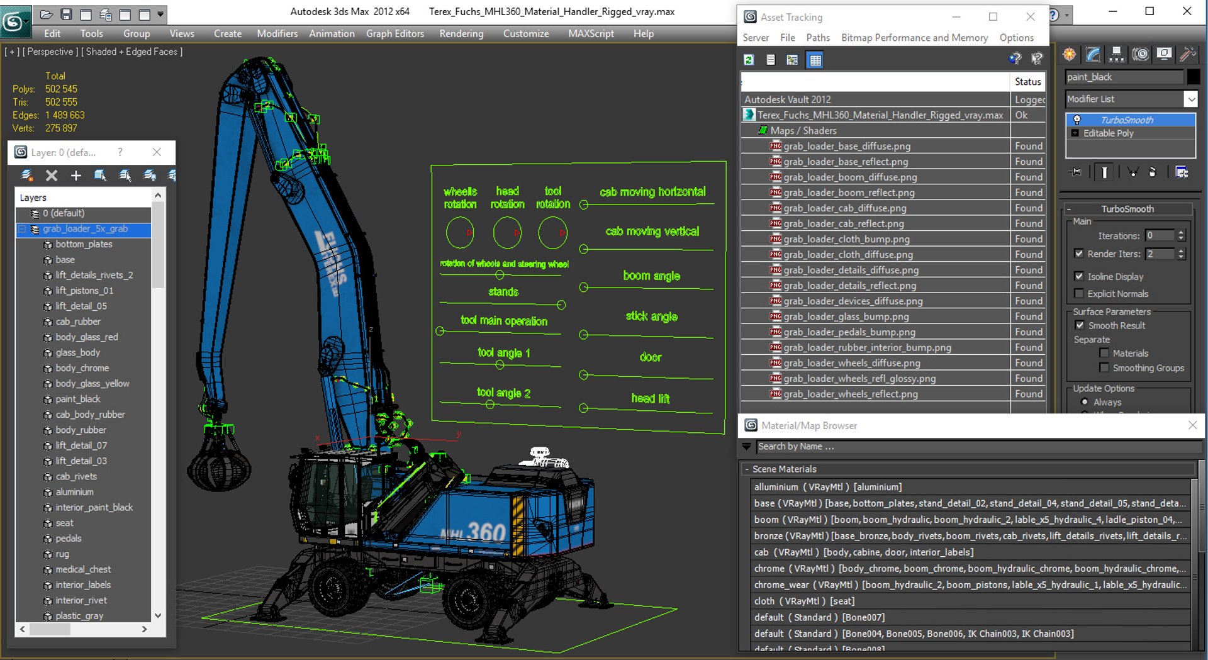The height and width of the screenshot is (660, 1208).
Task: Click the Perspective viewport label
Action: pyautogui.click(x=50, y=52)
